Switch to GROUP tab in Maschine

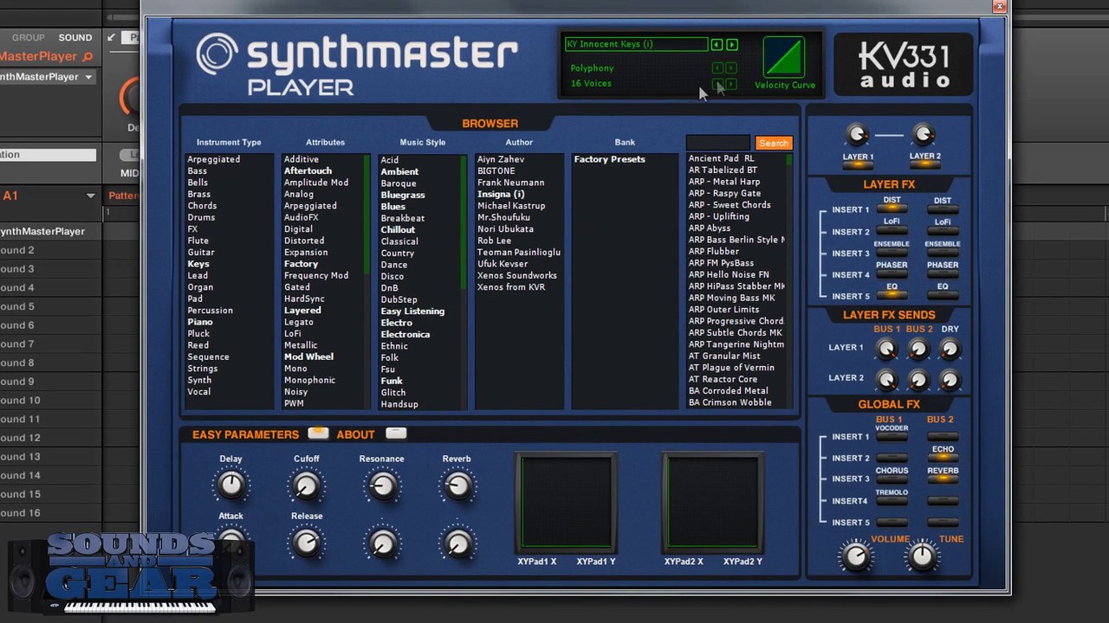click(28, 38)
